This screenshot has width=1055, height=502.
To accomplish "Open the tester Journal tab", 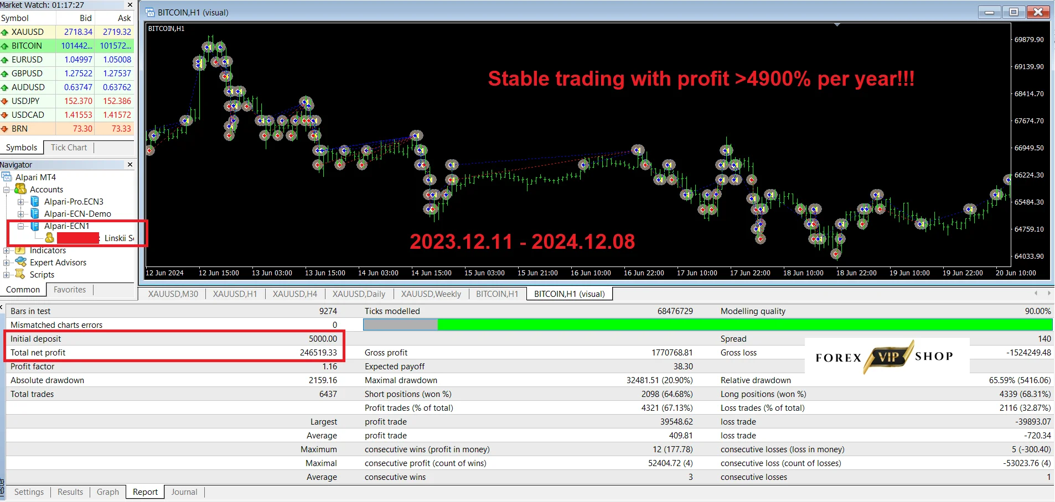I will point(184,492).
